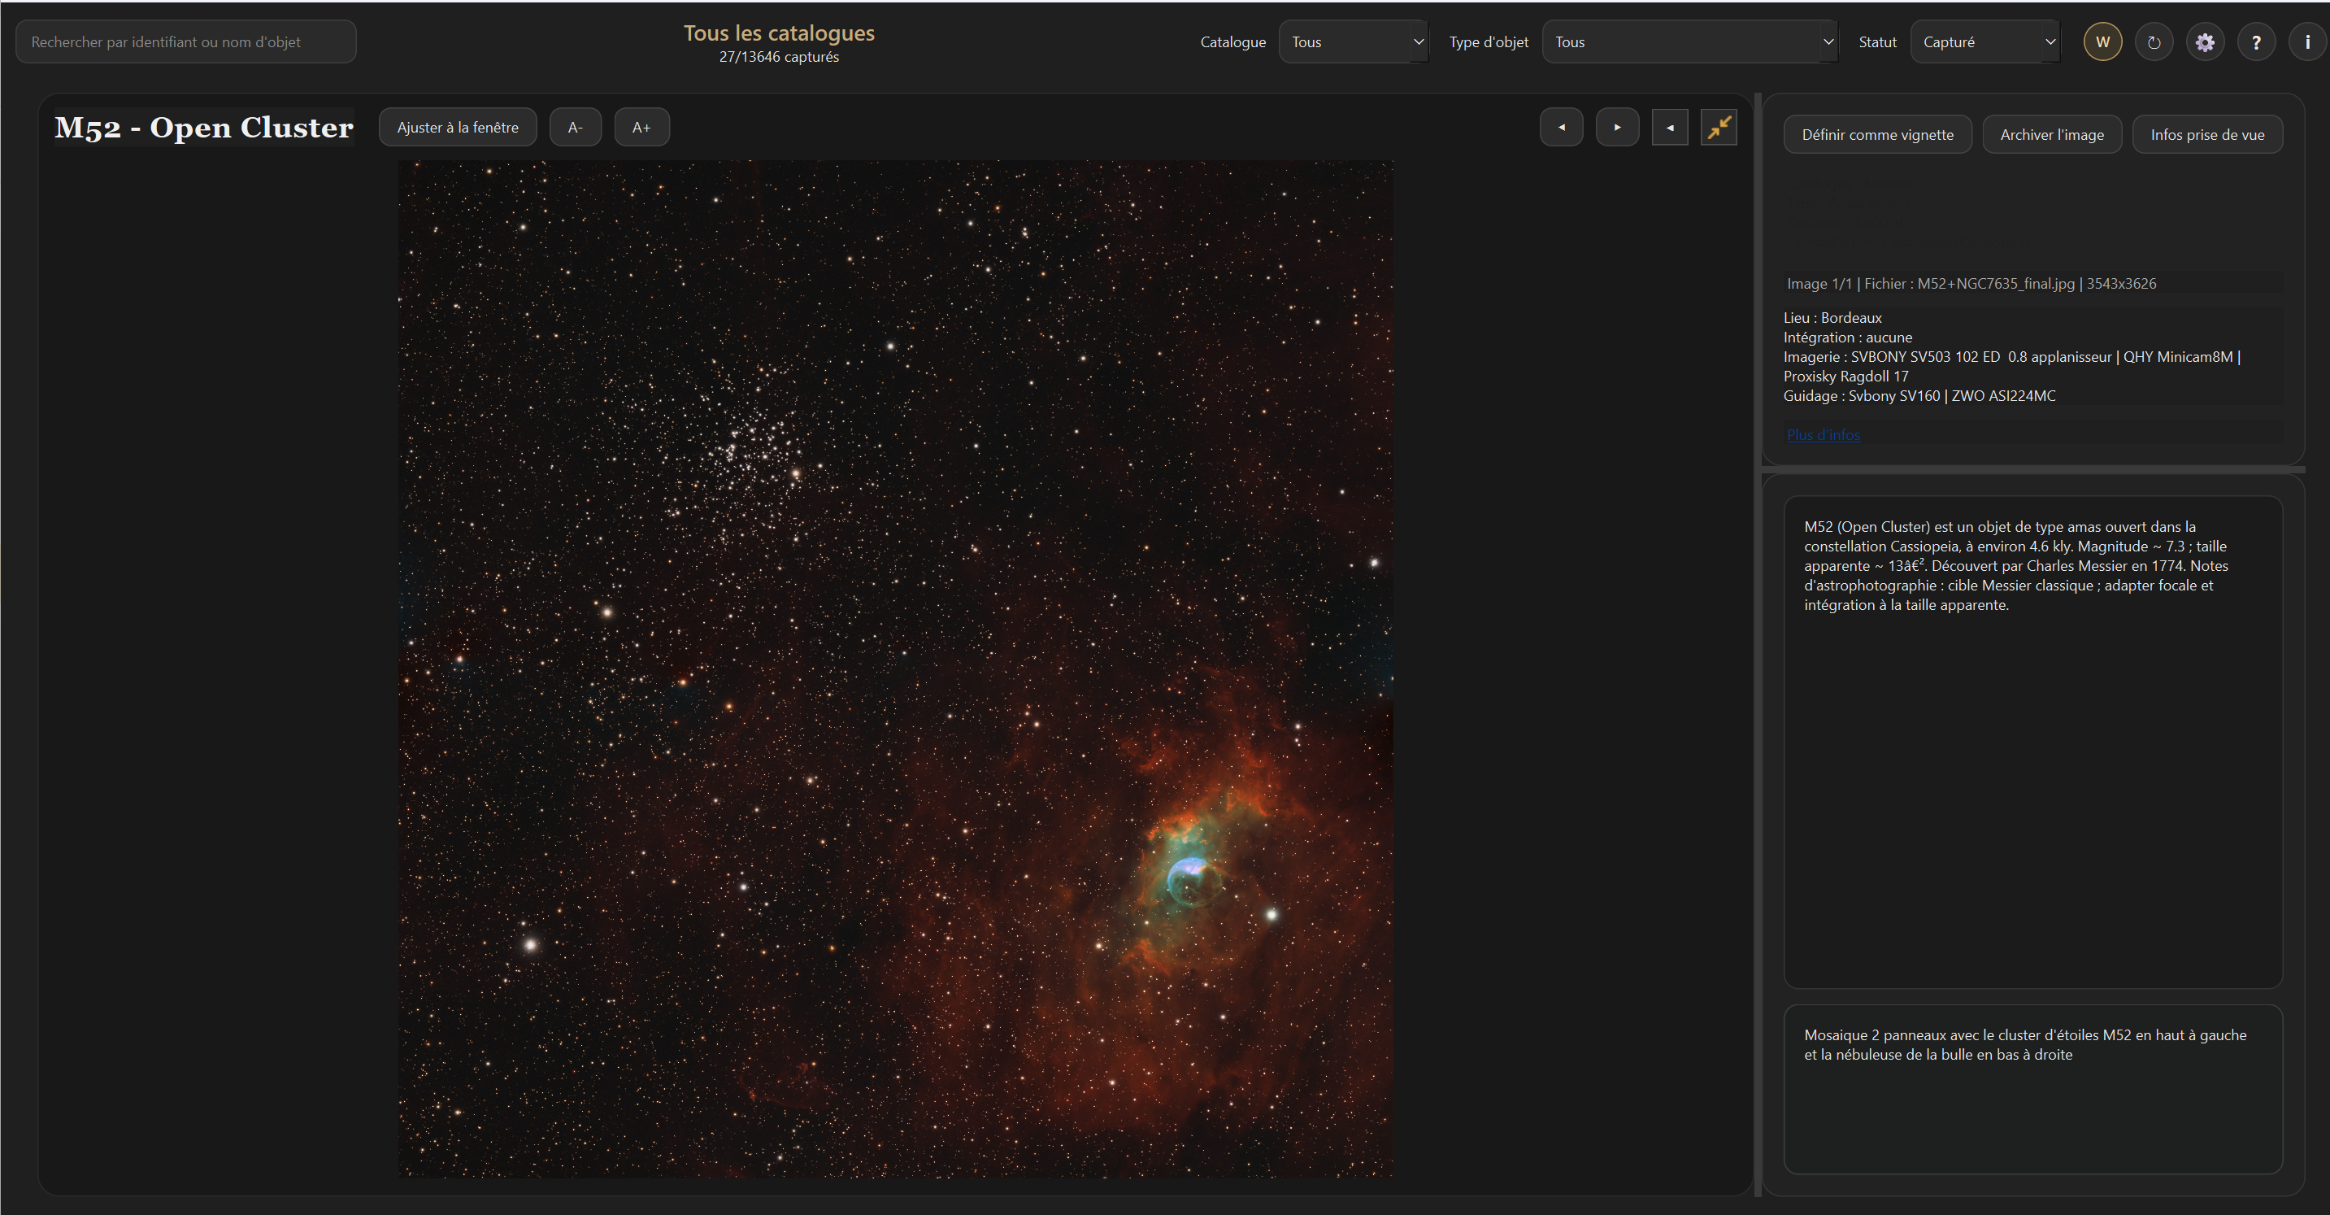Screen dimensions: 2330x1215
Task: Open the W profile circle icon
Action: tap(2102, 41)
